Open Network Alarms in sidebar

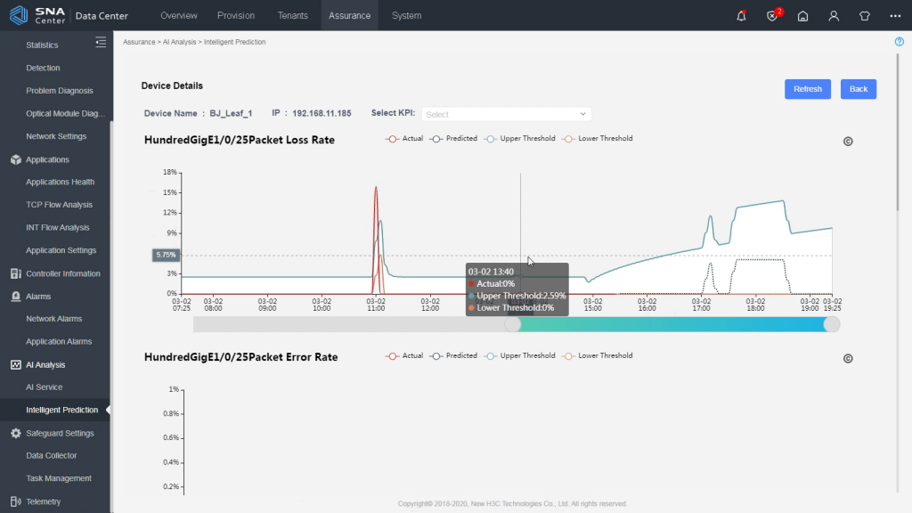(x=56, y=319)
